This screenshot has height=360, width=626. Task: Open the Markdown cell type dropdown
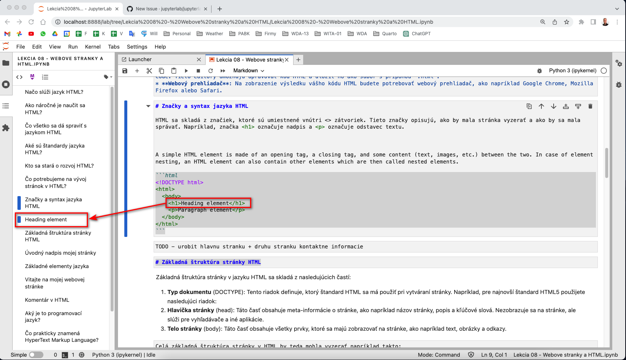pyautogui.click(x=248, y=70)
